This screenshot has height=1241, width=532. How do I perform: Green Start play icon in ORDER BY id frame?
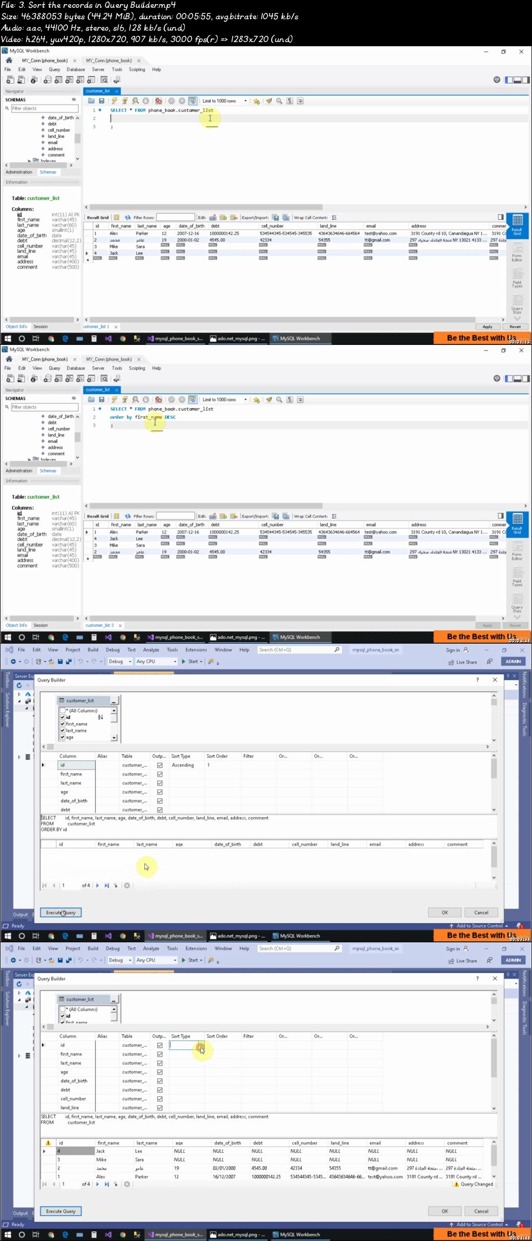point(183,661)
